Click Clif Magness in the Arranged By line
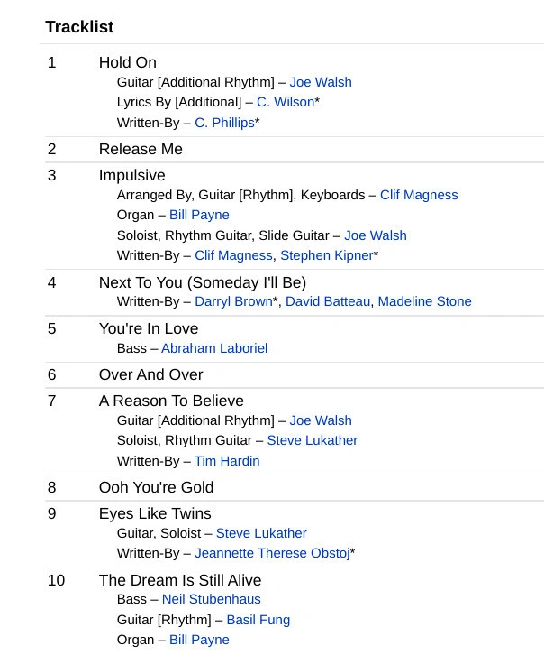The height and width of the screenshot is (664, 544). 419,195
